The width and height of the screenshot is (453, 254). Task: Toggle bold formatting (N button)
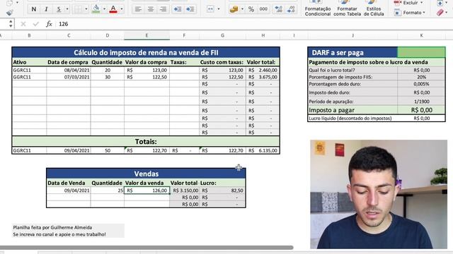(x=34, y=9)
